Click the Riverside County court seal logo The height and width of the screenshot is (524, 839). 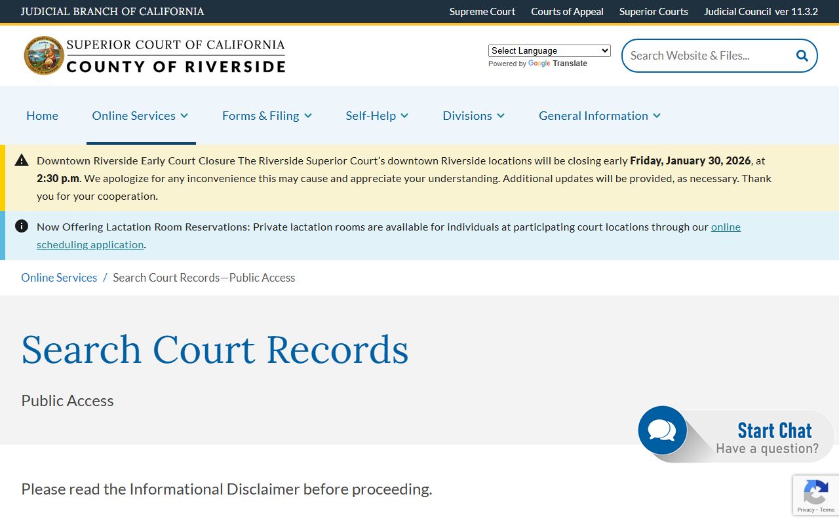(x=45, y=55)
